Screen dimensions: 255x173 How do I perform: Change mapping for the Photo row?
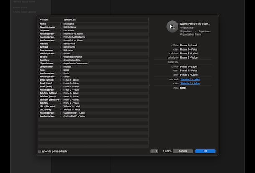click(x=50, y=73)
